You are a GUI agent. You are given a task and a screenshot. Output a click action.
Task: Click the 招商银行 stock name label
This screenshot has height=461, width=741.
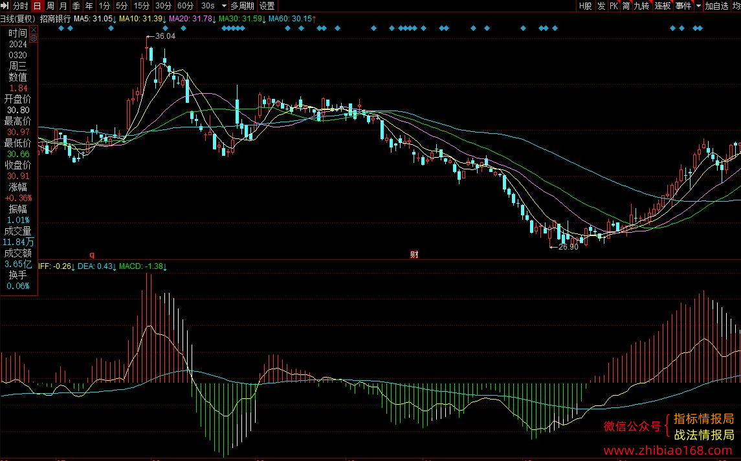(55, 19)
